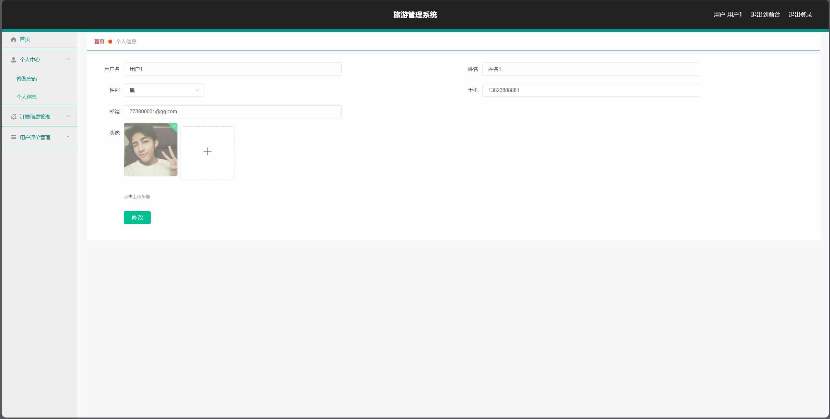This screenshot has height=419, width=830.
Task: Click the 姓名 input field
Action: coord(591,69)
